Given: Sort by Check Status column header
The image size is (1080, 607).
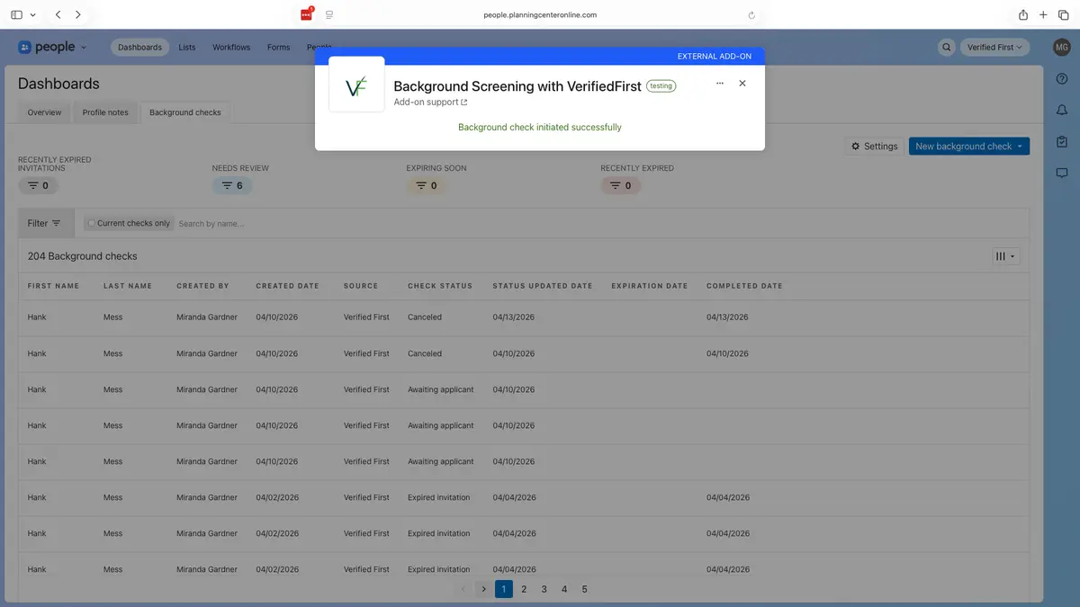Looking at the screenshot, I should coord(440,286).
